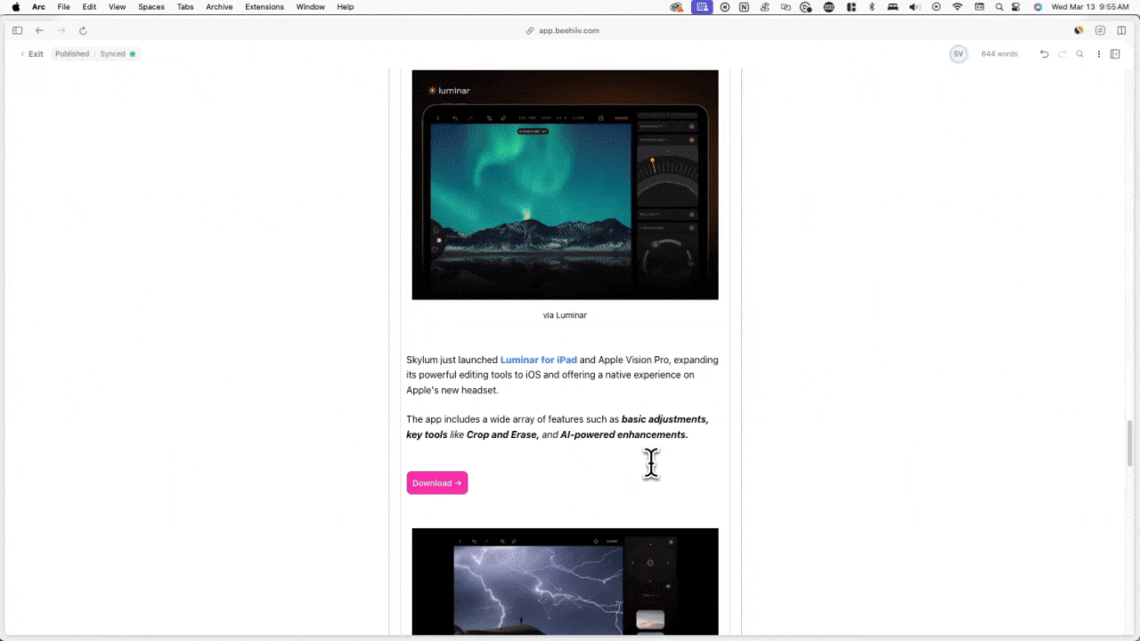Open Arc site controls icon
Viewport: 1140px width, 641px height.
(x=1100, y=30)
